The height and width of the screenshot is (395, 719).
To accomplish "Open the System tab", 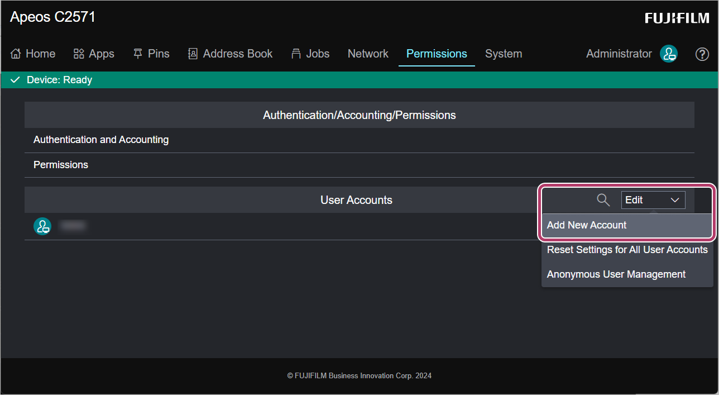I will pos(504,54).
